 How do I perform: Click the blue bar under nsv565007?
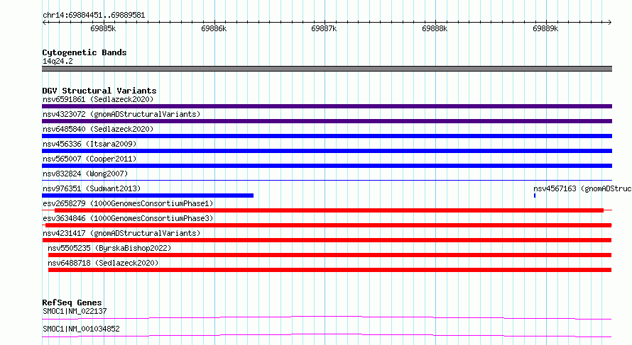coord(327,166)
